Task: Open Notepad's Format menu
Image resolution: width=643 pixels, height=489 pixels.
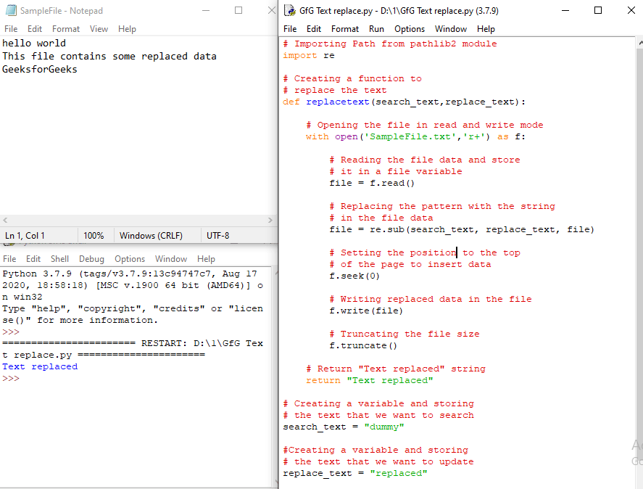Action: pos(65,28)
